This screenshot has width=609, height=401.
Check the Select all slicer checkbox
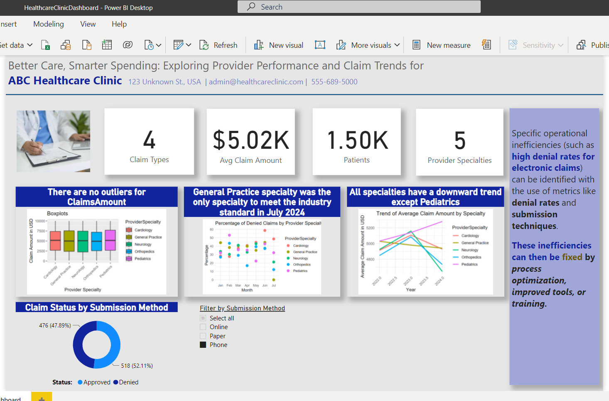203,318
